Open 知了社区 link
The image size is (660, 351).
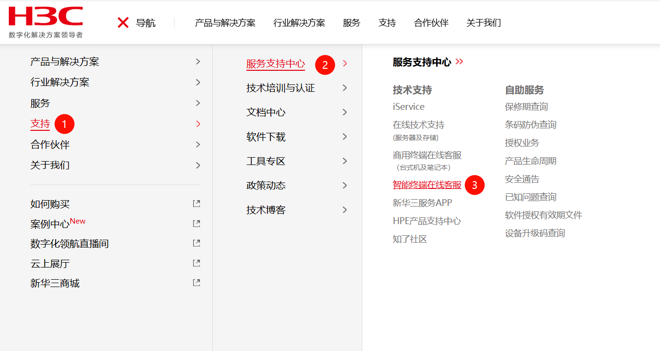(x=410, y=239)
